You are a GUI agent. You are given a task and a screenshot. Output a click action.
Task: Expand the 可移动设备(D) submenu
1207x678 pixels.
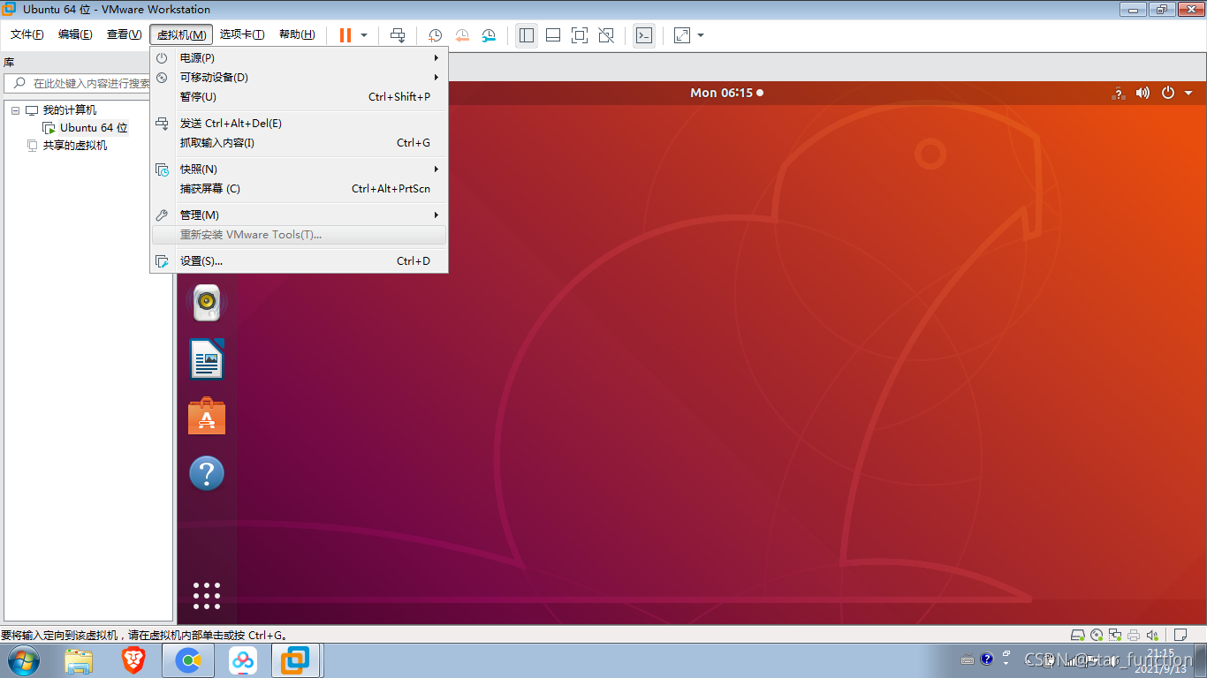(300, 77)
